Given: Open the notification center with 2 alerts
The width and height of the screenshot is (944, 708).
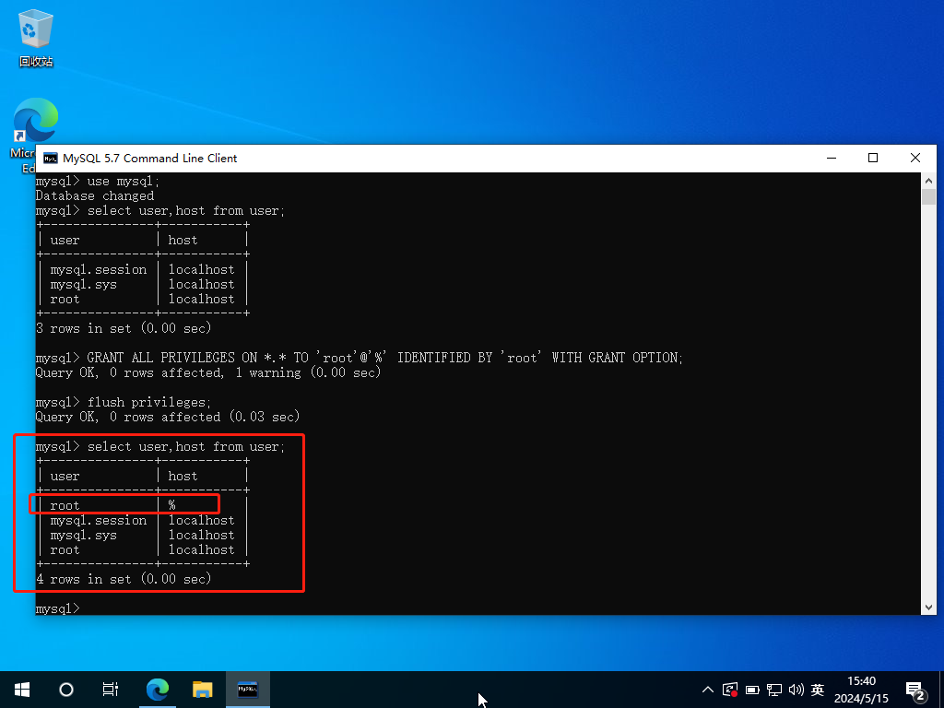Looking at the screenshot, I should click(915, 690).
